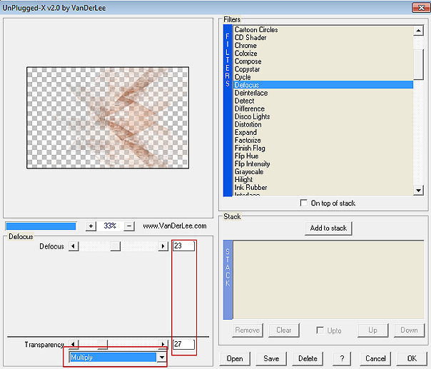
Task: Select Deinterlace filter
Action: click(323, 93)
